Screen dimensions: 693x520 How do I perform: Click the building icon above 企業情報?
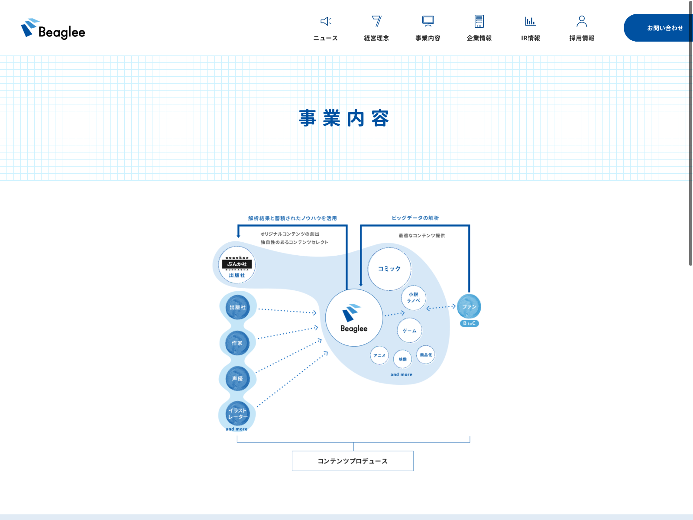click(479, 21)
